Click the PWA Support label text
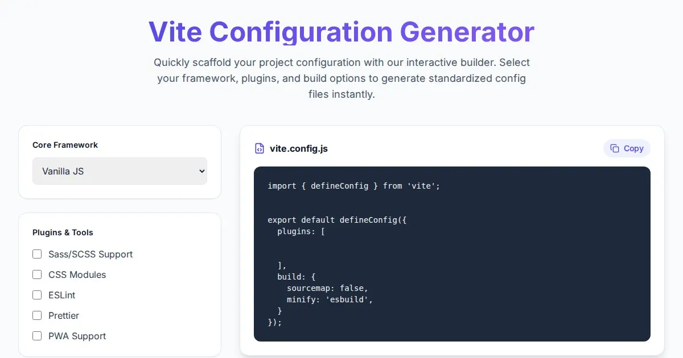The width and height of the screenshot is (683, 358). coord(77,336)
